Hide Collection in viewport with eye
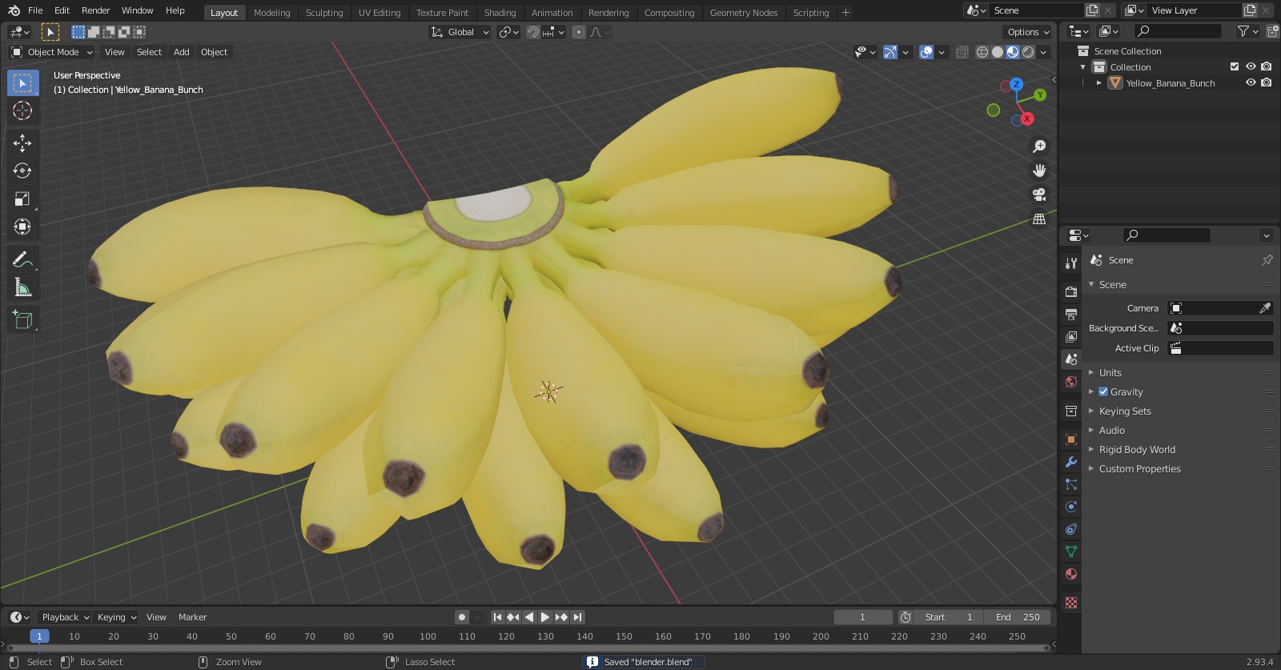 (1251, 66)
